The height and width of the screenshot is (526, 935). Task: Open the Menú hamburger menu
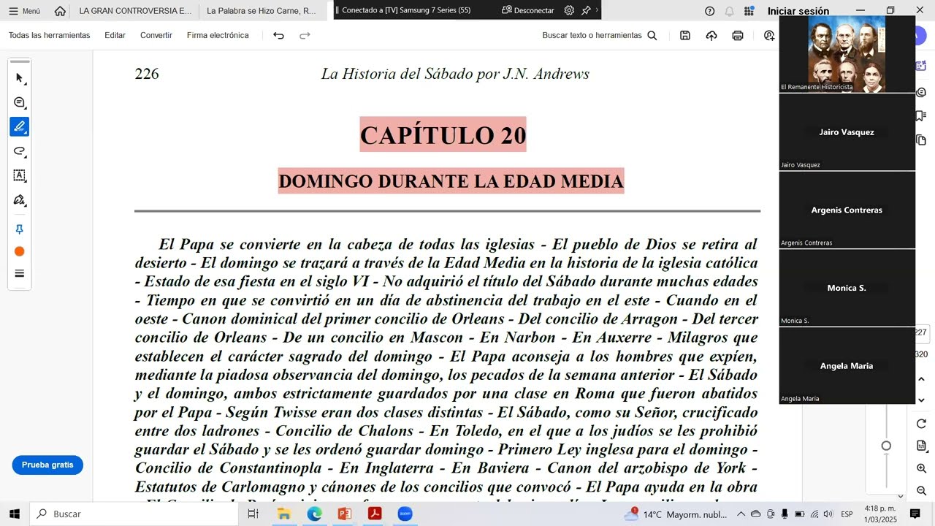[x=24, y=11]
